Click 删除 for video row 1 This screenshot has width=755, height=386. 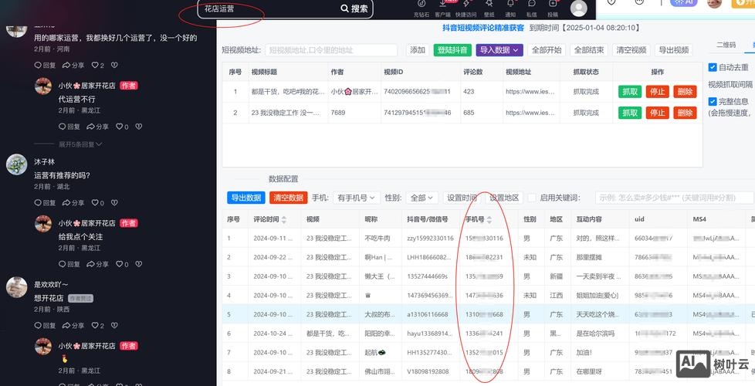click(685, 91)
